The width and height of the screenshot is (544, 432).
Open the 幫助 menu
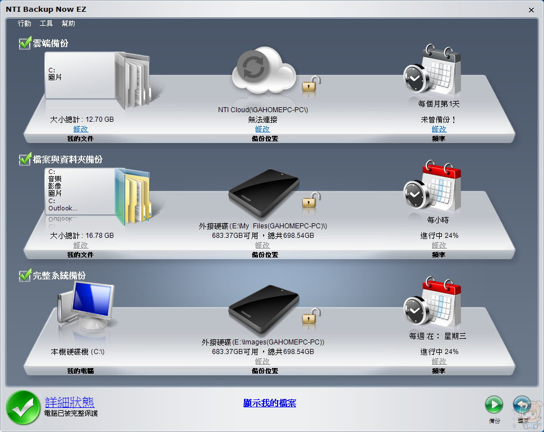(x=68, y=23)
